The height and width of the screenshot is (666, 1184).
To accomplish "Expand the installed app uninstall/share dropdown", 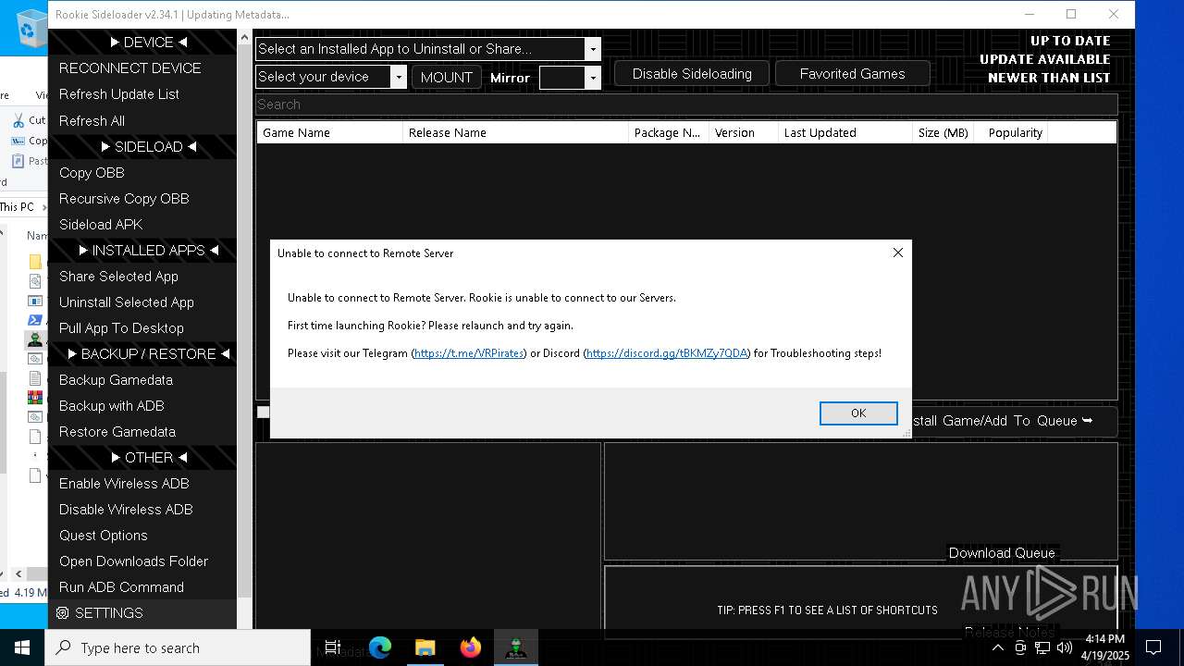I will click(x=593, y=49).
